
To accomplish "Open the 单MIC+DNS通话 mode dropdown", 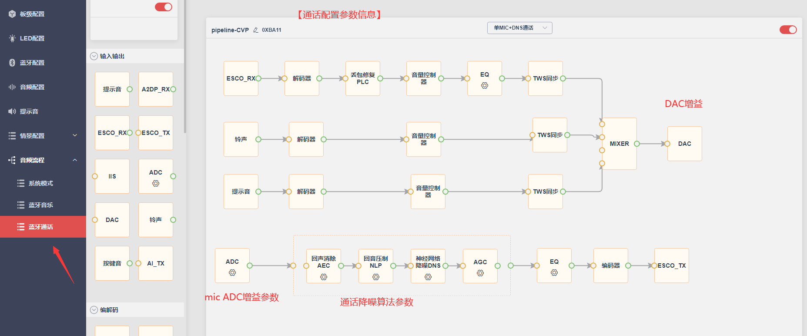I will tap(520, 28).
